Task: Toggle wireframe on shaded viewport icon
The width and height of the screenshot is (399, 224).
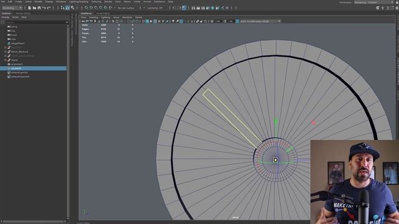Action: 155,21
